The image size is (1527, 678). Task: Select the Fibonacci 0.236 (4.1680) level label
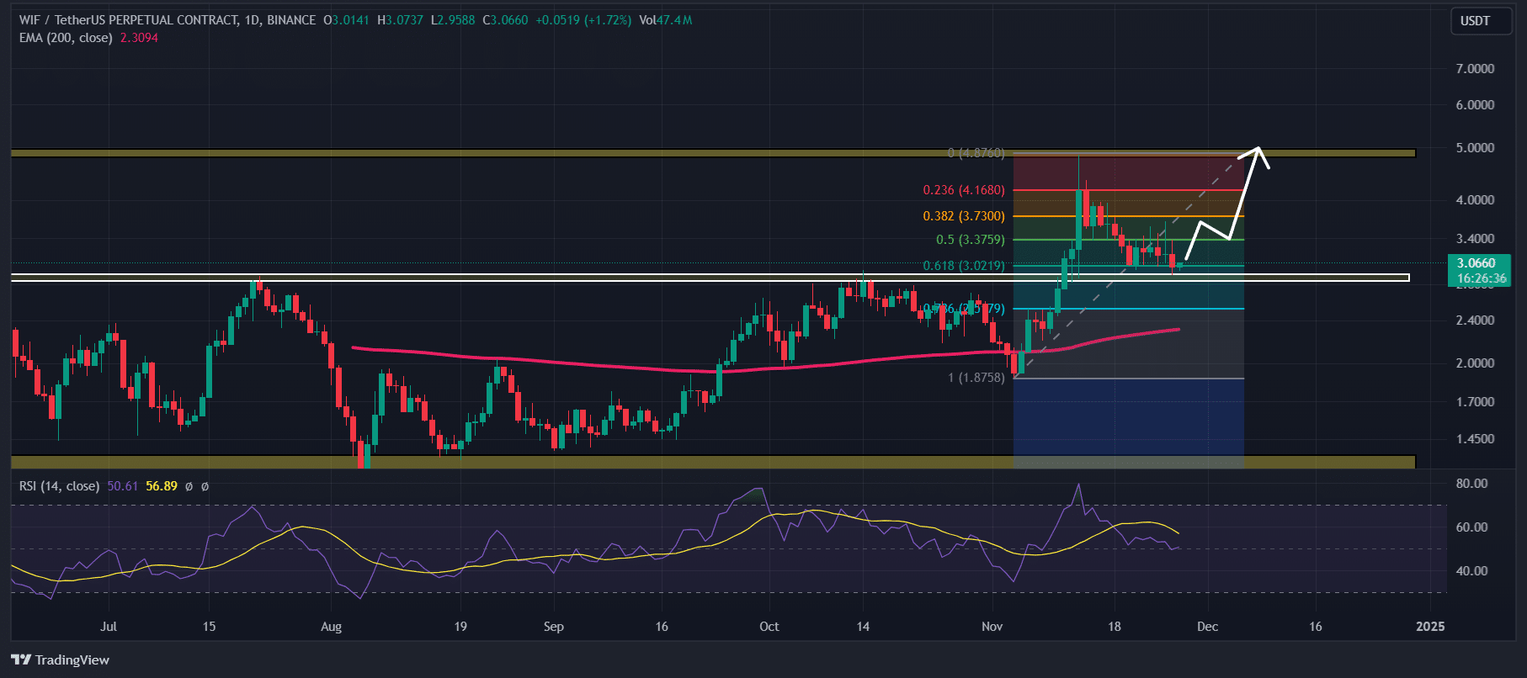tap(964, 190)
